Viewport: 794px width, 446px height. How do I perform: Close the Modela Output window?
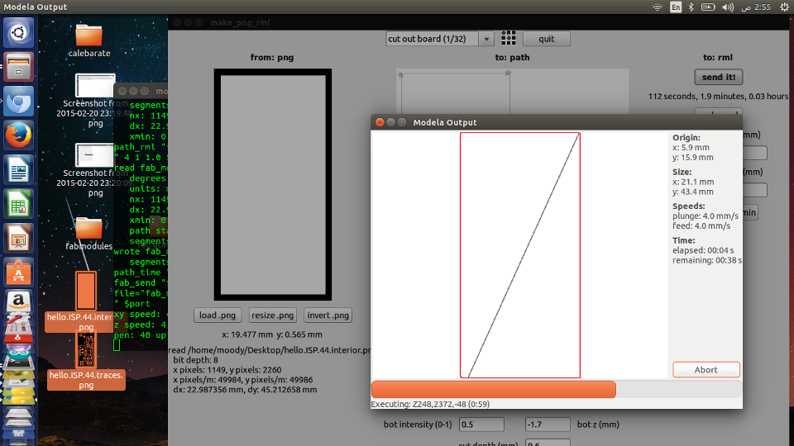point(380,122)
